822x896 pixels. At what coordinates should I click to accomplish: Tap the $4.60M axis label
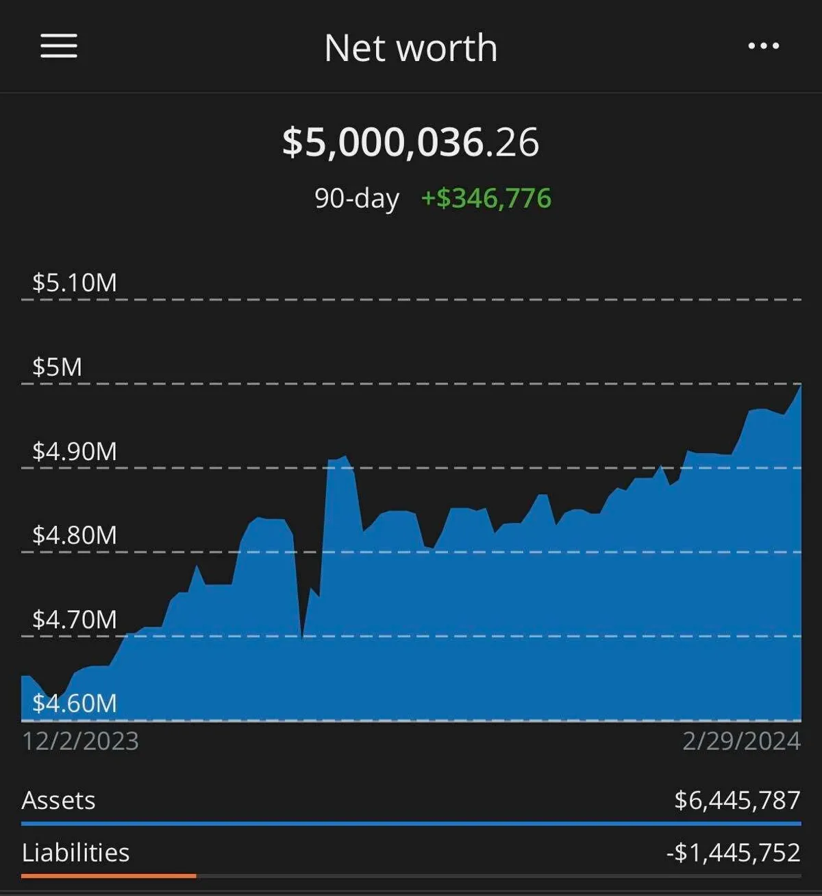click(75, 703)
